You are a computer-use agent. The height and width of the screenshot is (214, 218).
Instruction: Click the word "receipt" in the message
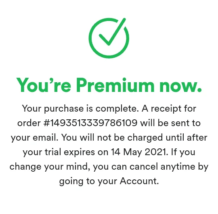pos(166,109)
